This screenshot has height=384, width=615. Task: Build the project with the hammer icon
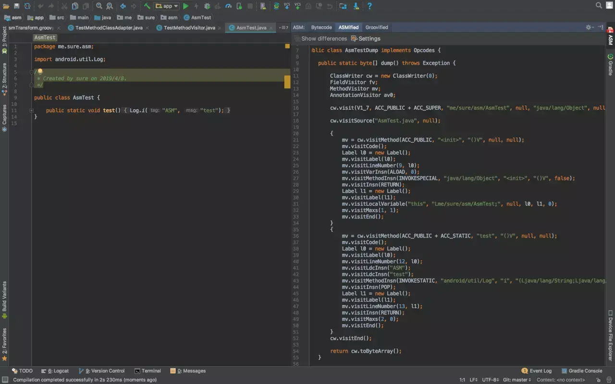(147, 6)
